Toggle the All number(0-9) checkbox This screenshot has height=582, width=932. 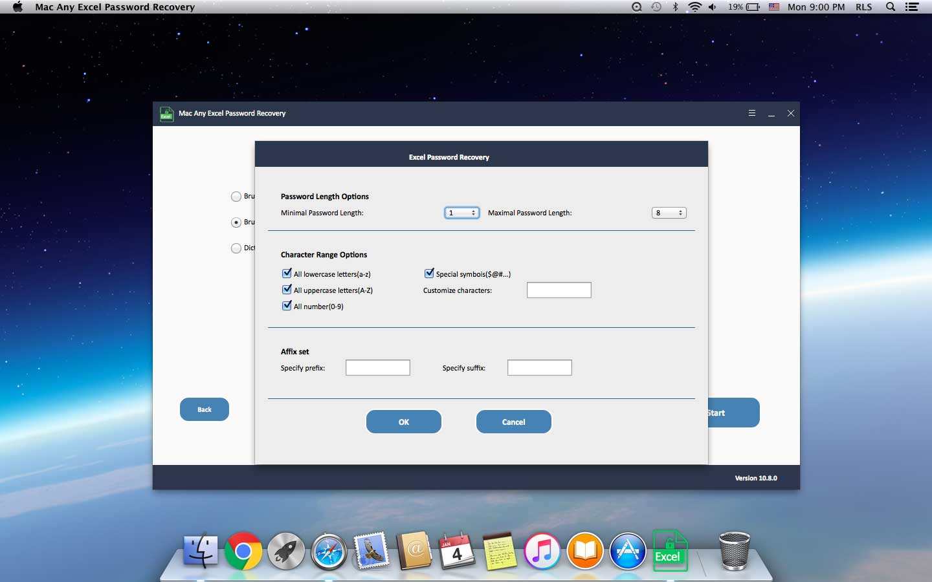tap(287, 306)
